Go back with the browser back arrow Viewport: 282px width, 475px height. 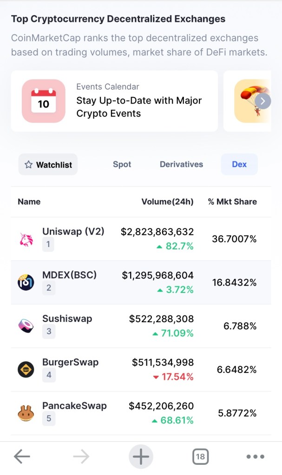[22, 457]
